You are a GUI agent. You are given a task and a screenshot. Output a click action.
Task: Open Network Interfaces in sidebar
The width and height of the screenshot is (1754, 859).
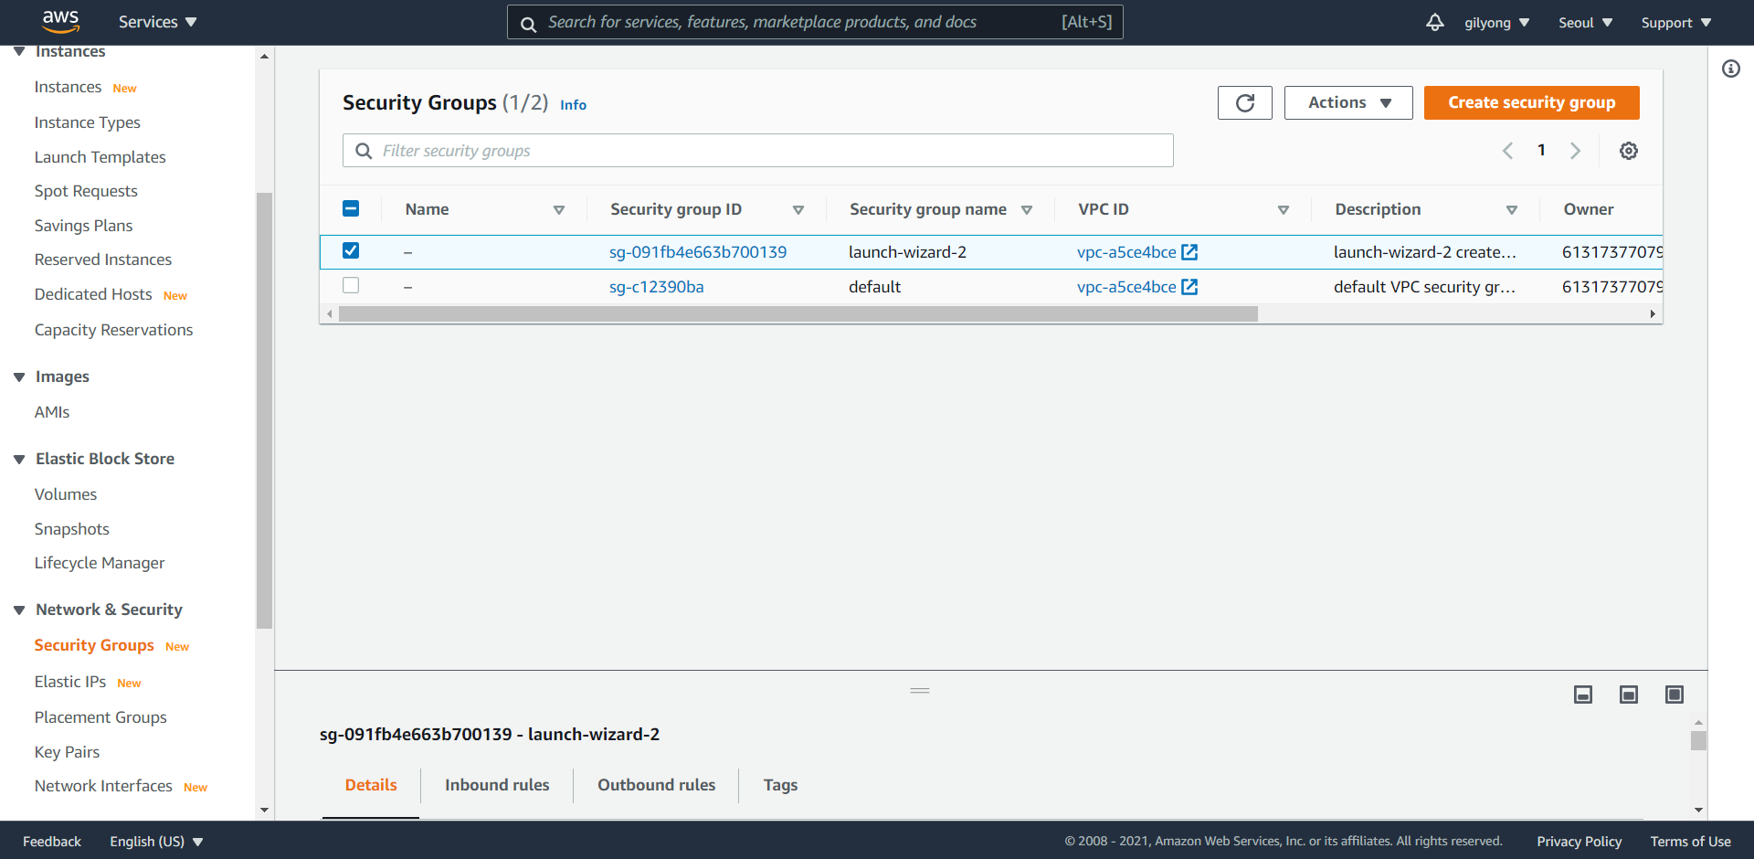(x=103, y=786)
